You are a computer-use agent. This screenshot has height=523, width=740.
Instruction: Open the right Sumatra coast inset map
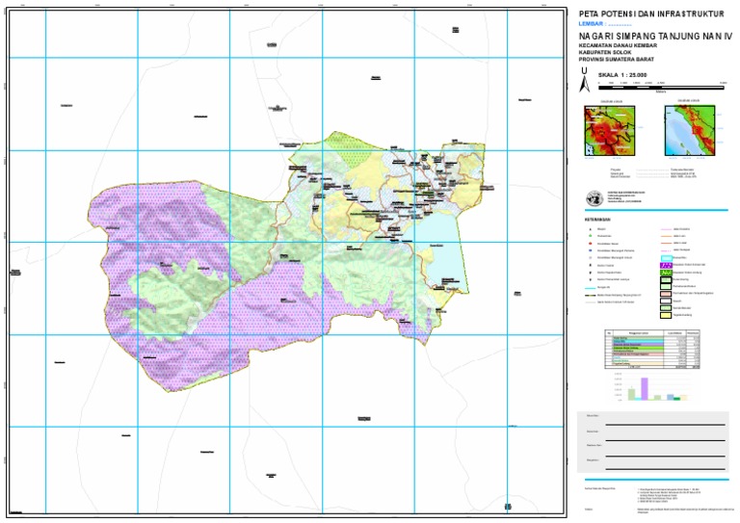689,129
